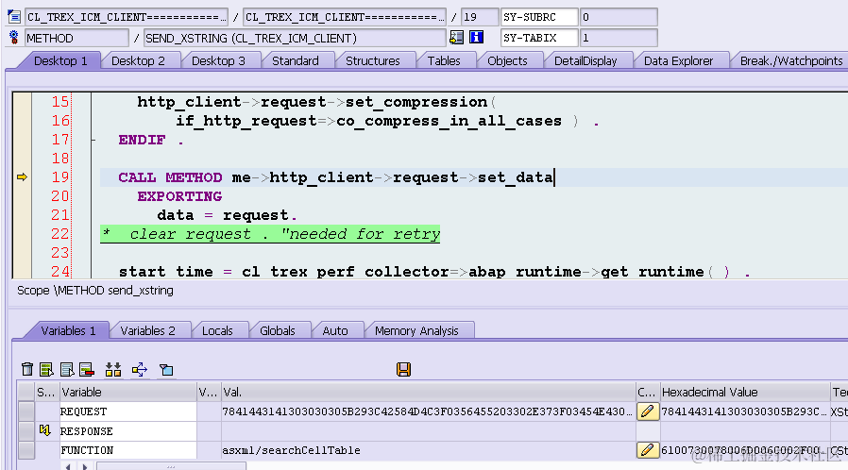
Task: Click the scroll right arrow below variable table
Action: (x=85, y=466)
